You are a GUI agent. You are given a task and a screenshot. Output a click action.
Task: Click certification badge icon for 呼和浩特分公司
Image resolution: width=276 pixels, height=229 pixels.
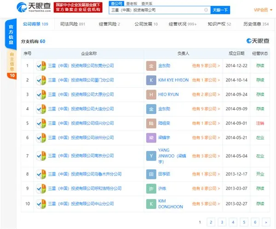(x=41, y=189)
